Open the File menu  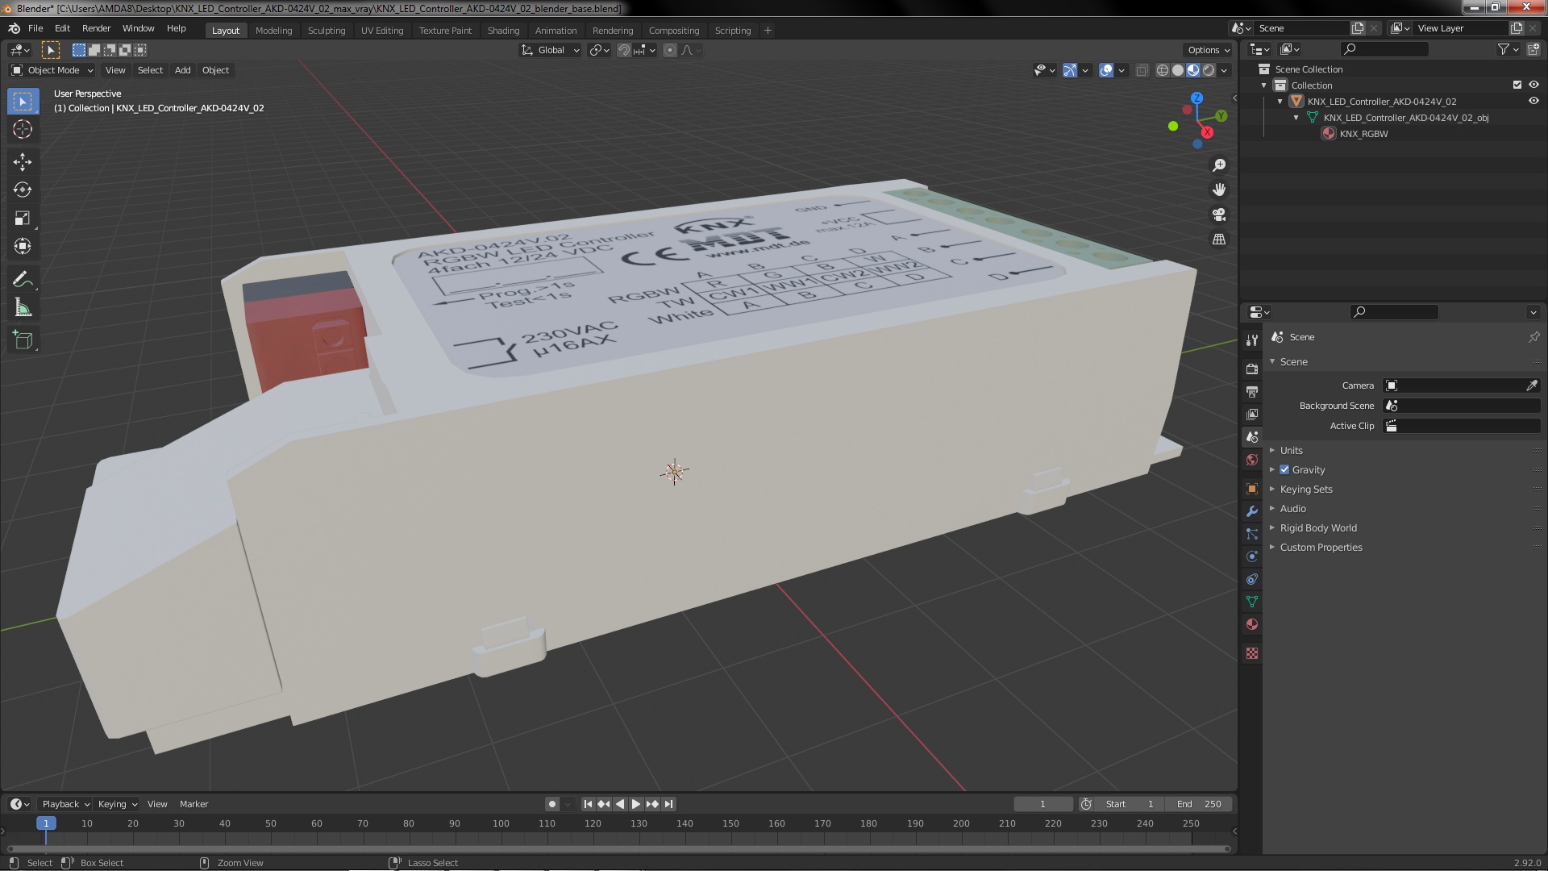(35, 28)
